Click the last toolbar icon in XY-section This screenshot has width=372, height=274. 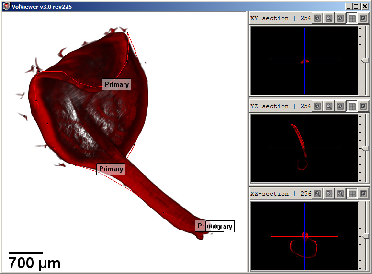[x=363, y=18]
